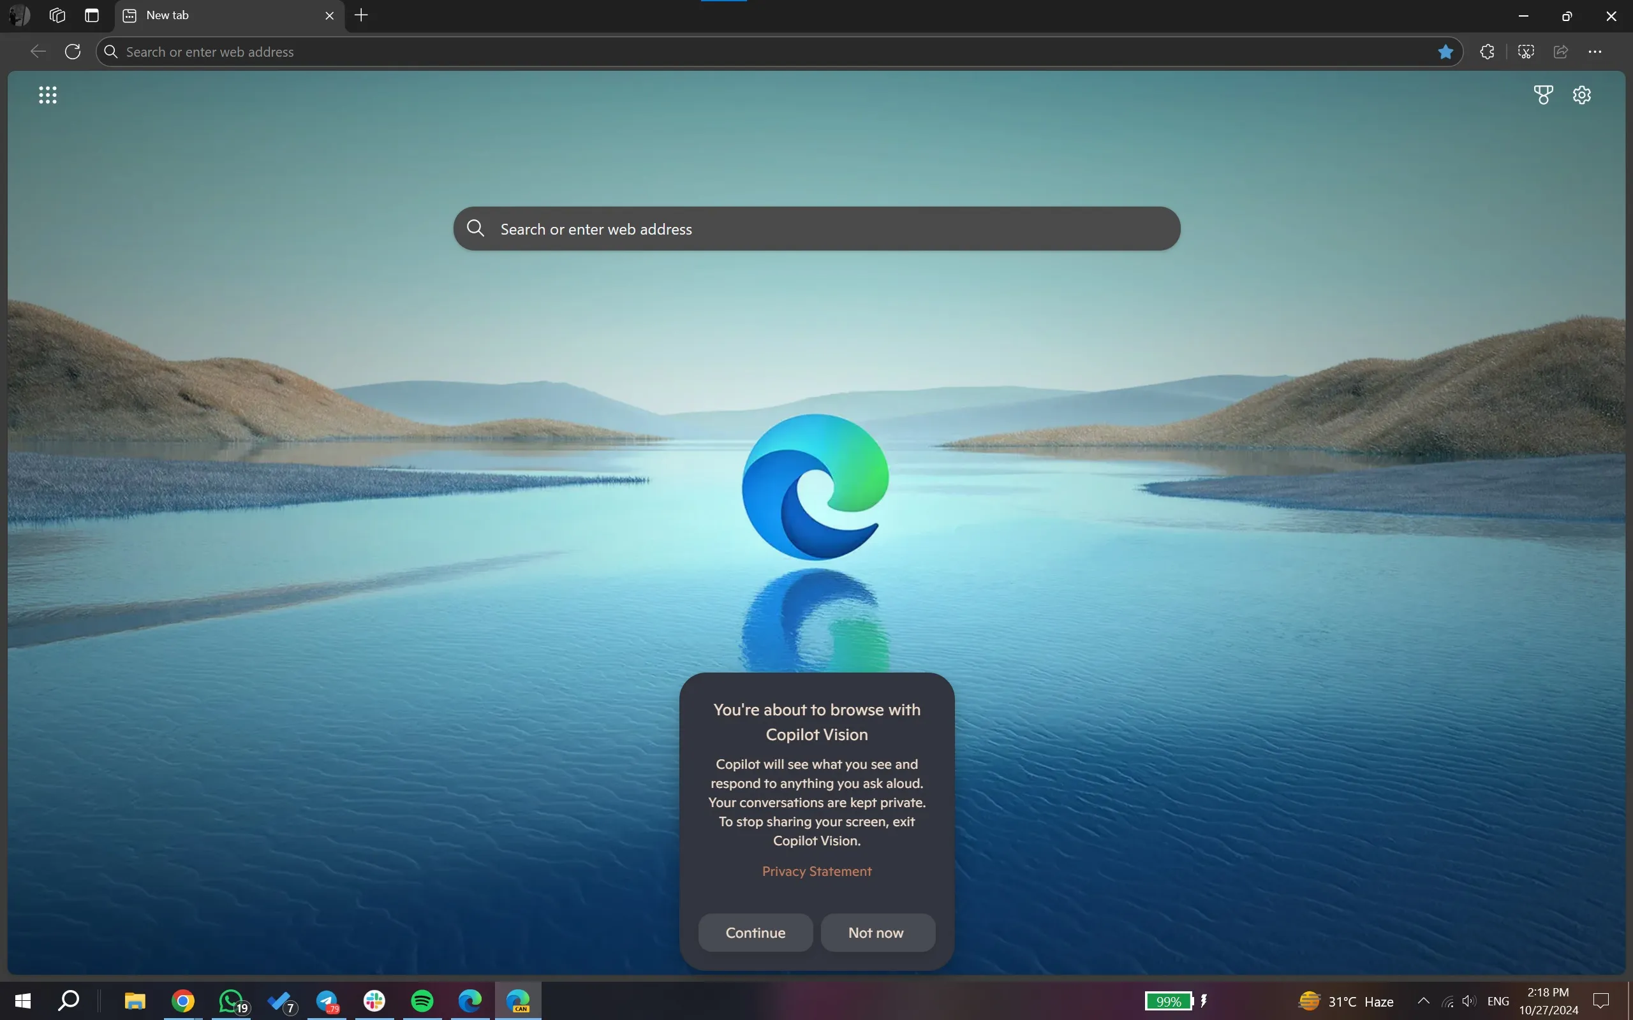Click the Edge logo in browser center
This screenshot has width=1633, height=1020.
(817, 488)
